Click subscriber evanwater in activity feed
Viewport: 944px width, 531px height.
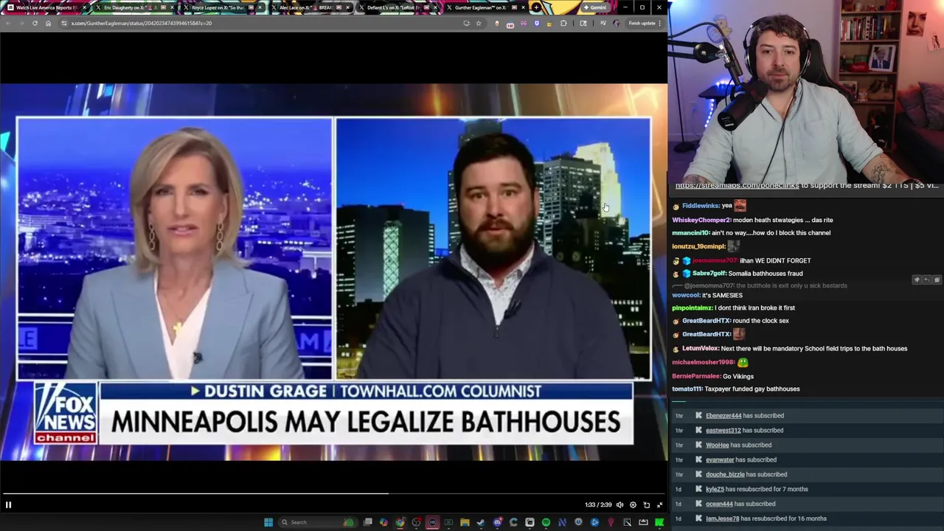[x=720, y=460]
